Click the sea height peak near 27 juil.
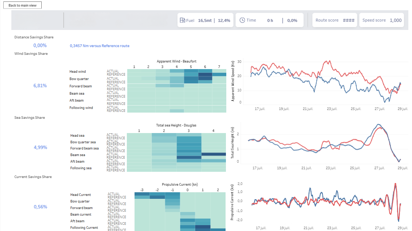This screenshot has width=412, height=231. [378, 125]
